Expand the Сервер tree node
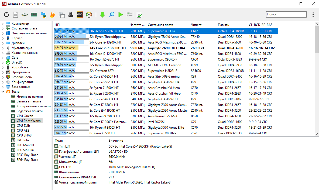Image resolution: width=319 pixels, height=190 pixels. (3, 38)
